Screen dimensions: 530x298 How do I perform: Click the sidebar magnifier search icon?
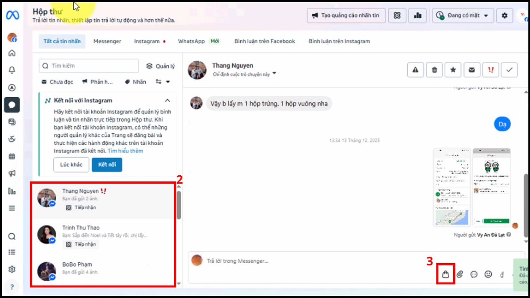click(12, 236)
